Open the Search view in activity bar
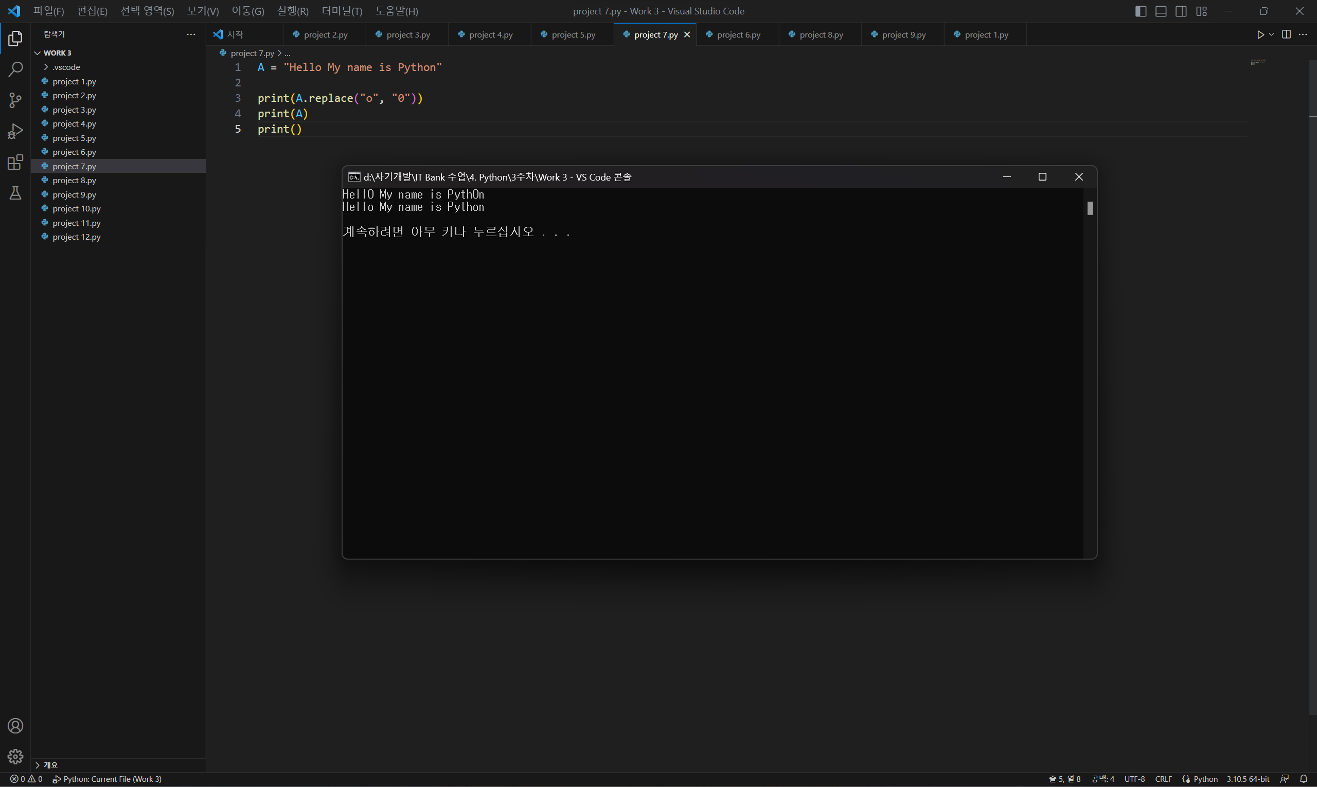Screen dimensions: 1317x787 click(x=15, y=69)
